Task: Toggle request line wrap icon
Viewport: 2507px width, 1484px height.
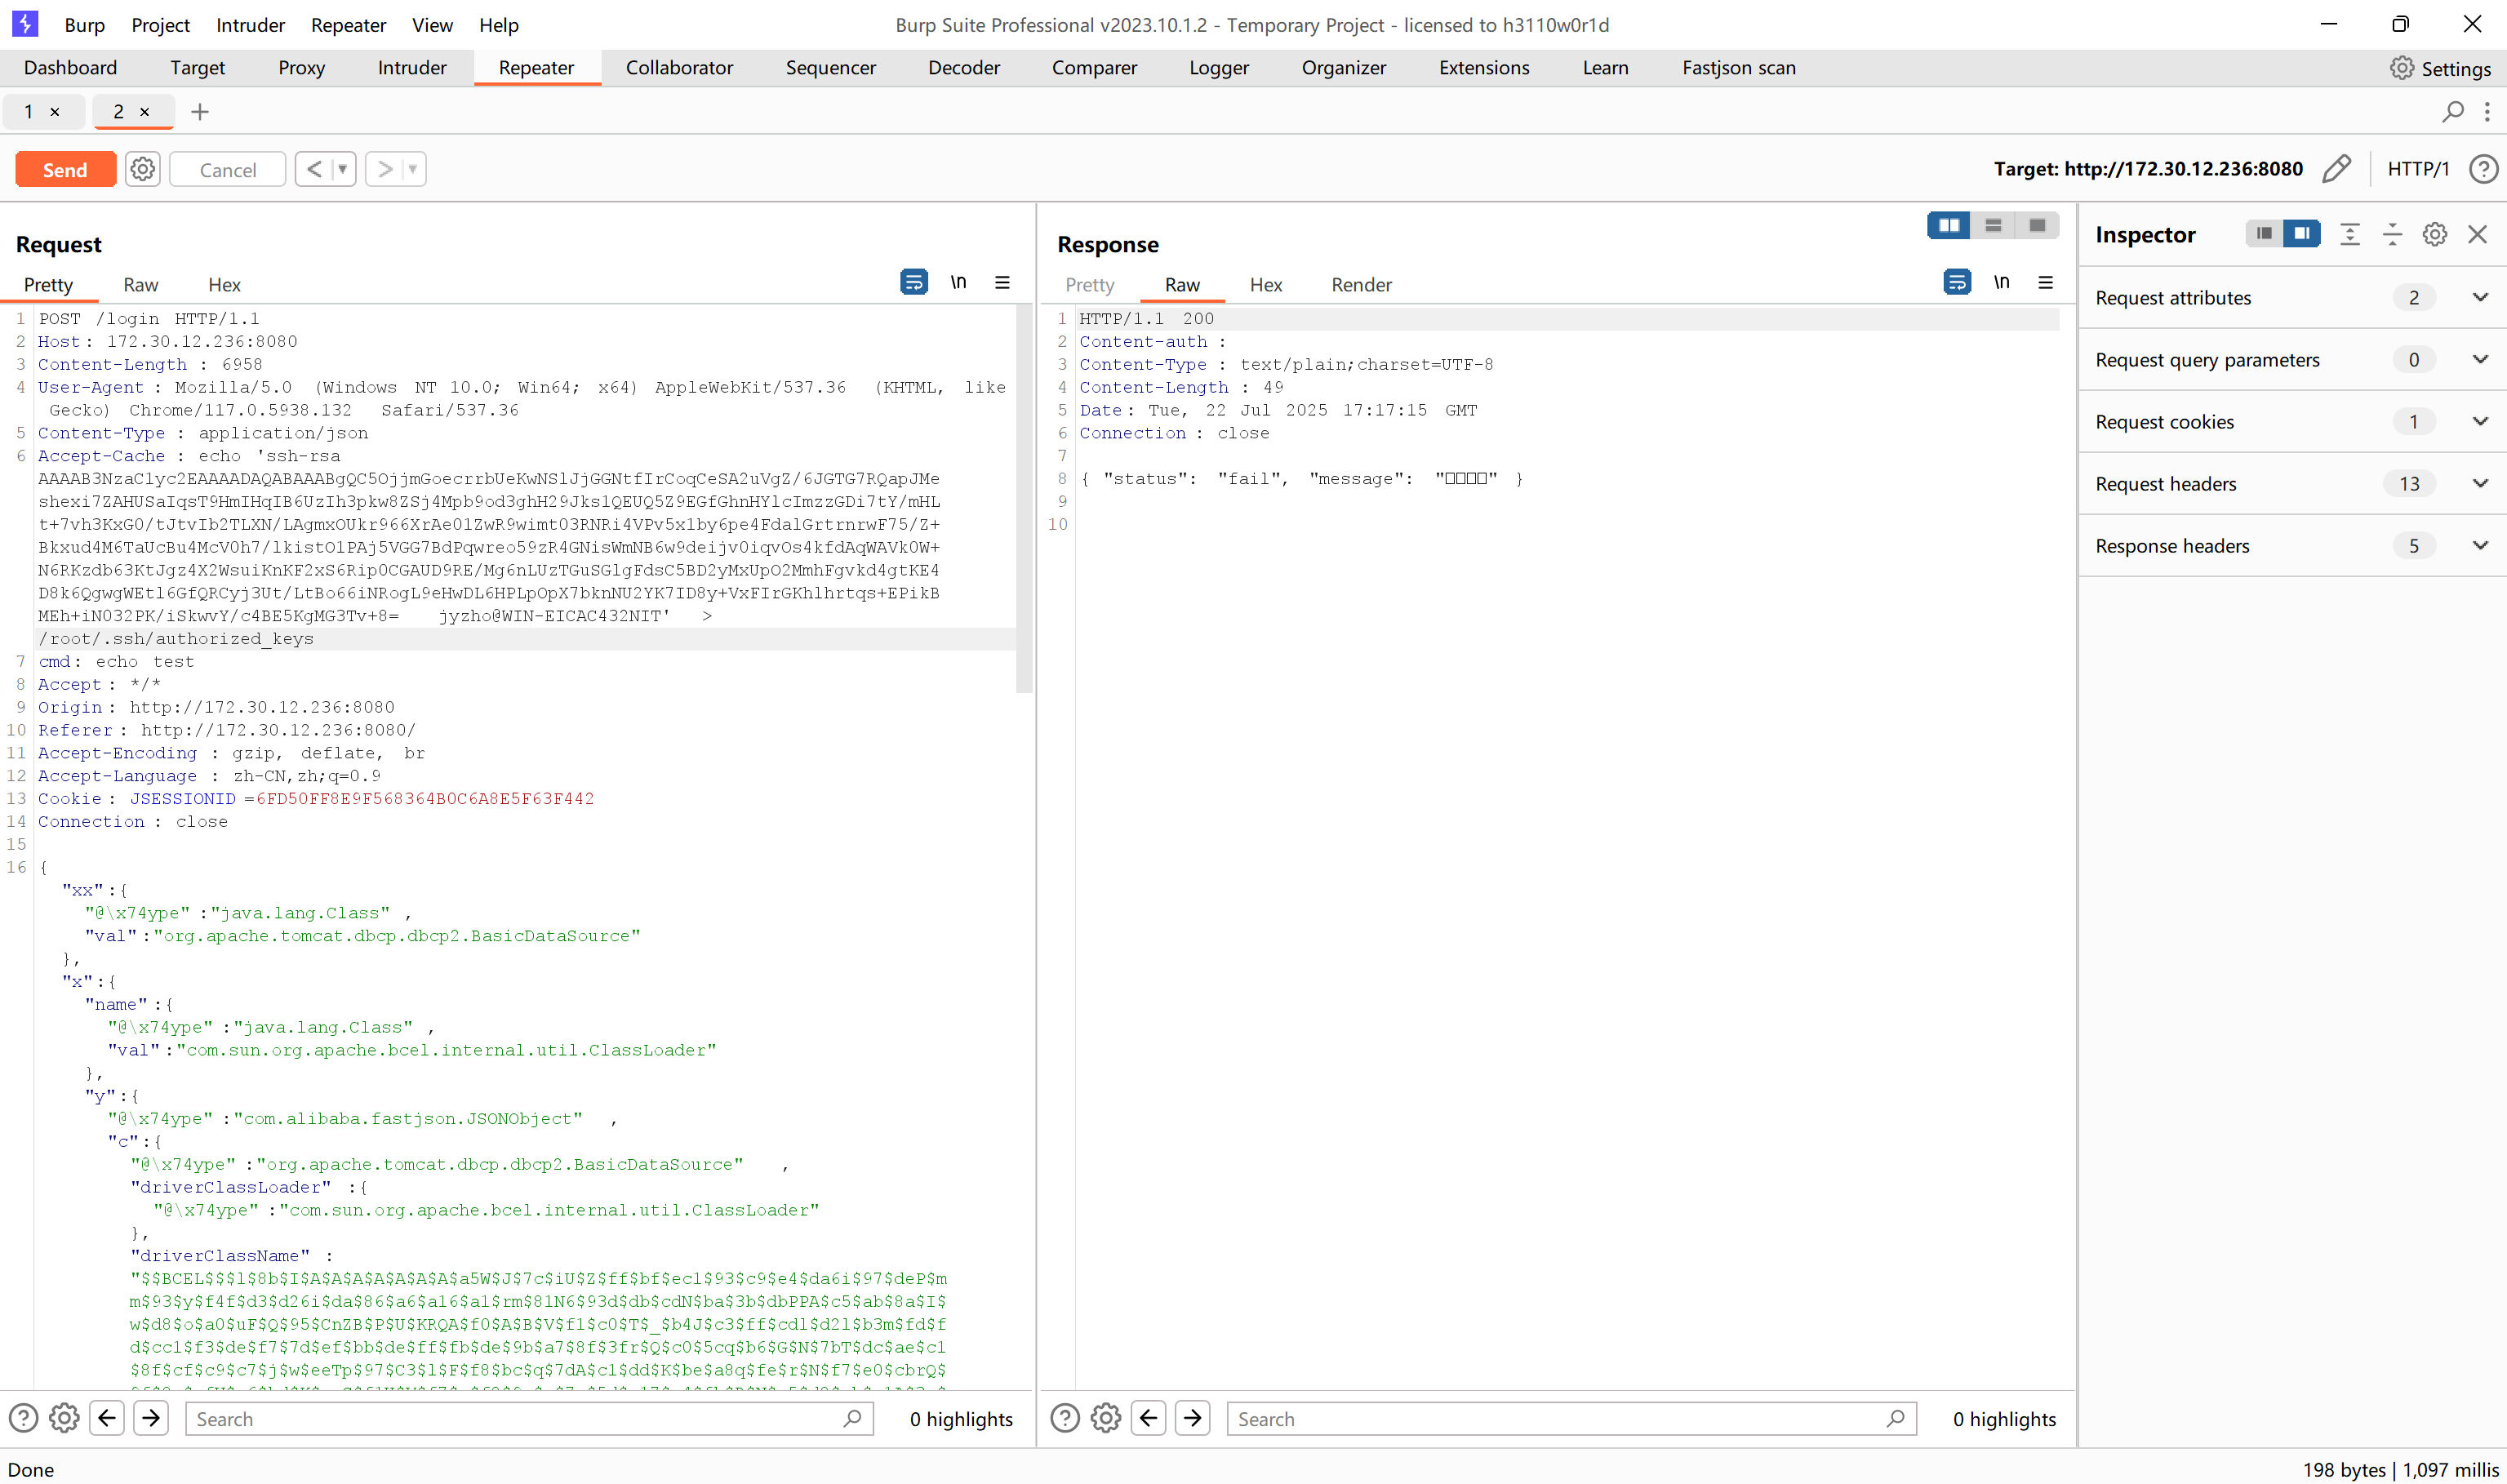Action: click(913, 283)
